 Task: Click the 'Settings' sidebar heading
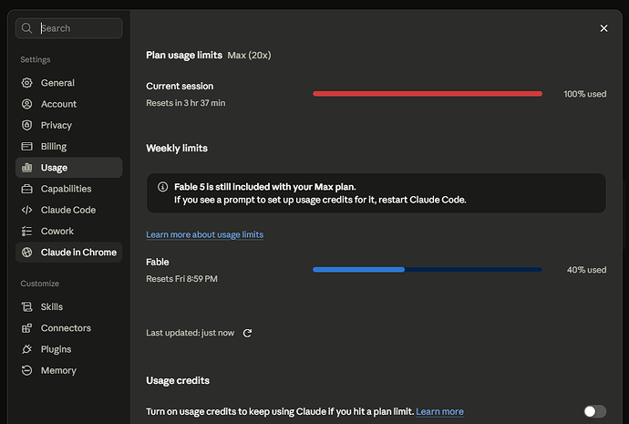point(36,60)
